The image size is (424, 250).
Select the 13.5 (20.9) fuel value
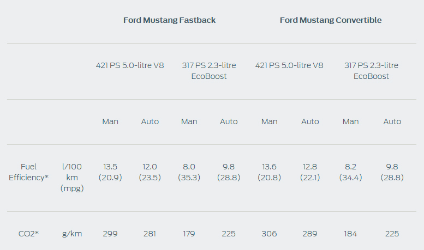pos(110,172)
